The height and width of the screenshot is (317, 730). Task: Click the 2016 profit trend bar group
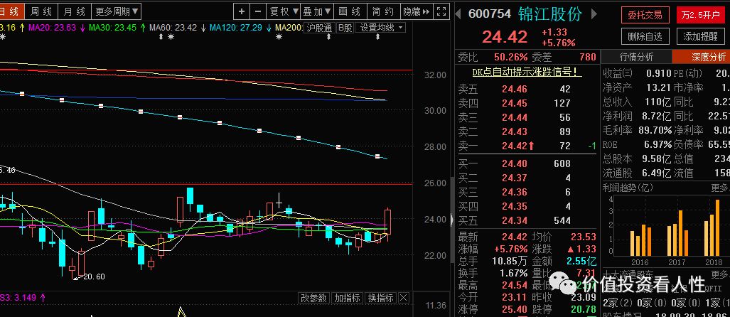640,240
